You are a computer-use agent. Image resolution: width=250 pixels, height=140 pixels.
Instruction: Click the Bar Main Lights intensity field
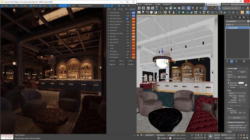(128, 19)
